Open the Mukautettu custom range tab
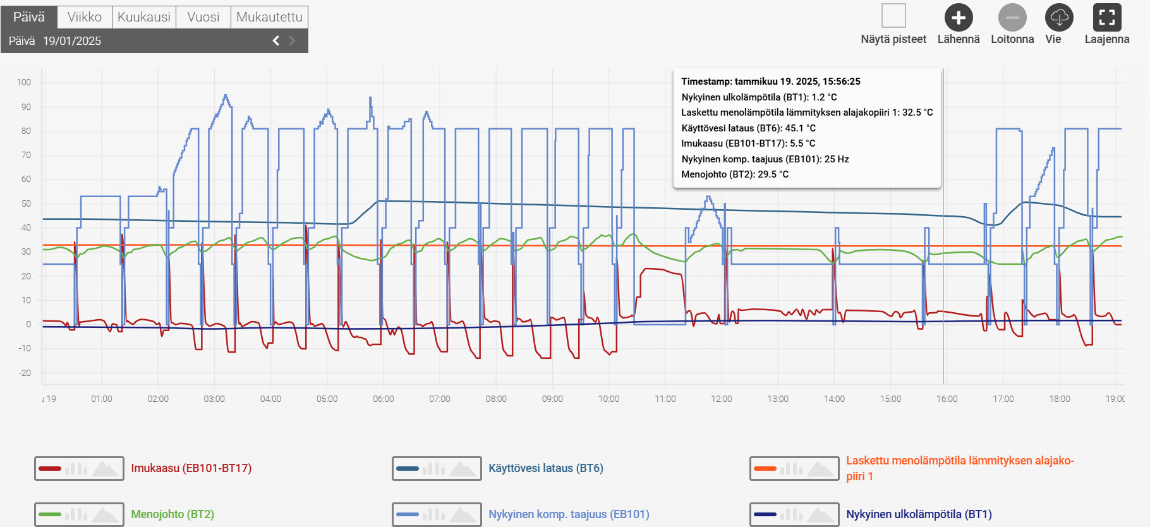 (269, 17)
